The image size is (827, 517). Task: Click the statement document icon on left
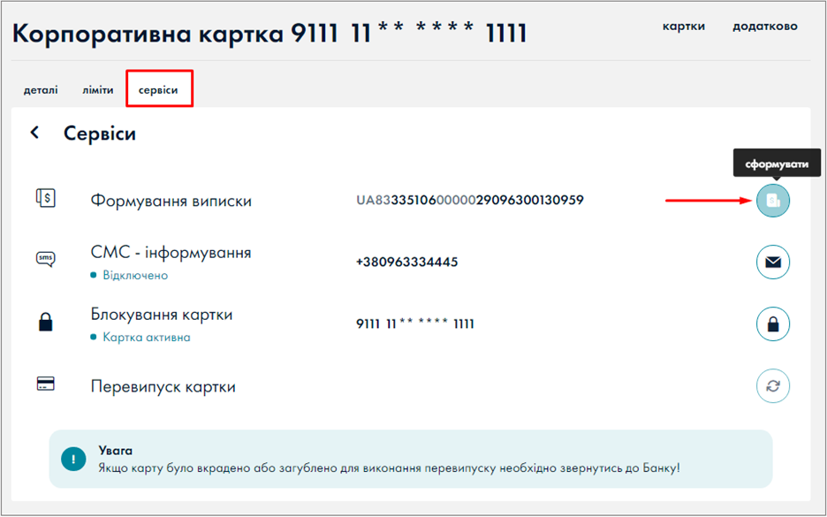tap(46, 199)
